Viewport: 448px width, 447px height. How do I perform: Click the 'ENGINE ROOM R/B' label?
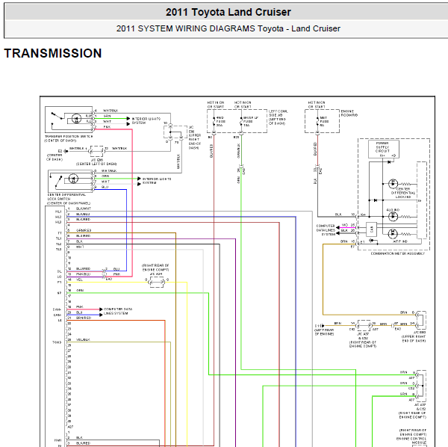(x=349, y=113)
